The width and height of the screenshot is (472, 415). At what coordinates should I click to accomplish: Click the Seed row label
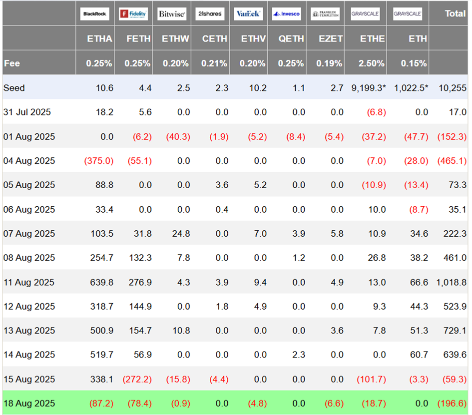pyautogui.click(x=14, y=88)
